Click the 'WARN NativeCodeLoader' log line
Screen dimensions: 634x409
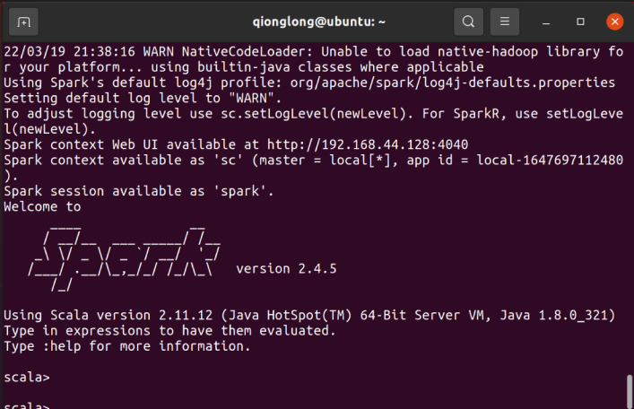pos(313,59)
